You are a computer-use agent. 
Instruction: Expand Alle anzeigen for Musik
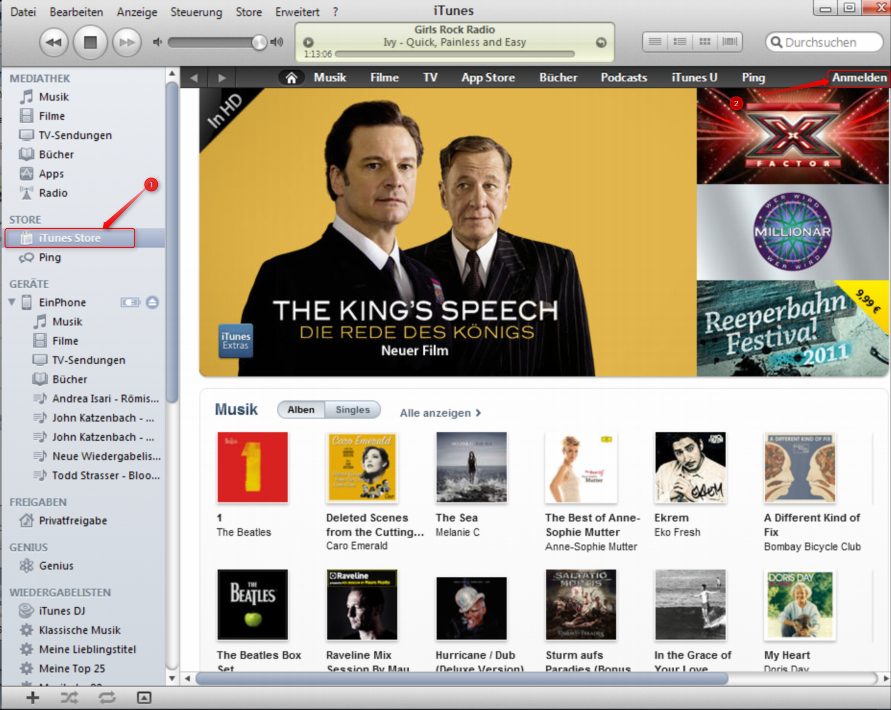click(x=440, y=413)
